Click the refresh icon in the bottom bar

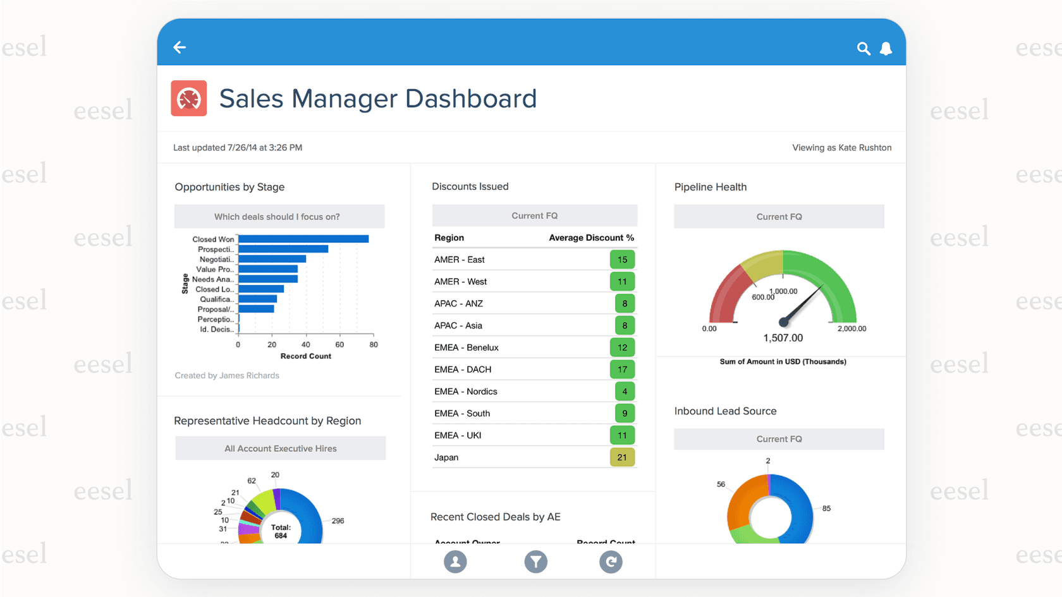click(x=611, y=562)
